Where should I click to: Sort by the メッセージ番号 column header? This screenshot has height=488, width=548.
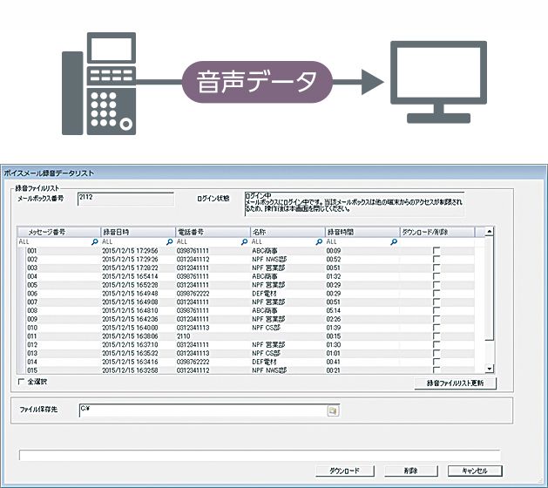point(59,232)
